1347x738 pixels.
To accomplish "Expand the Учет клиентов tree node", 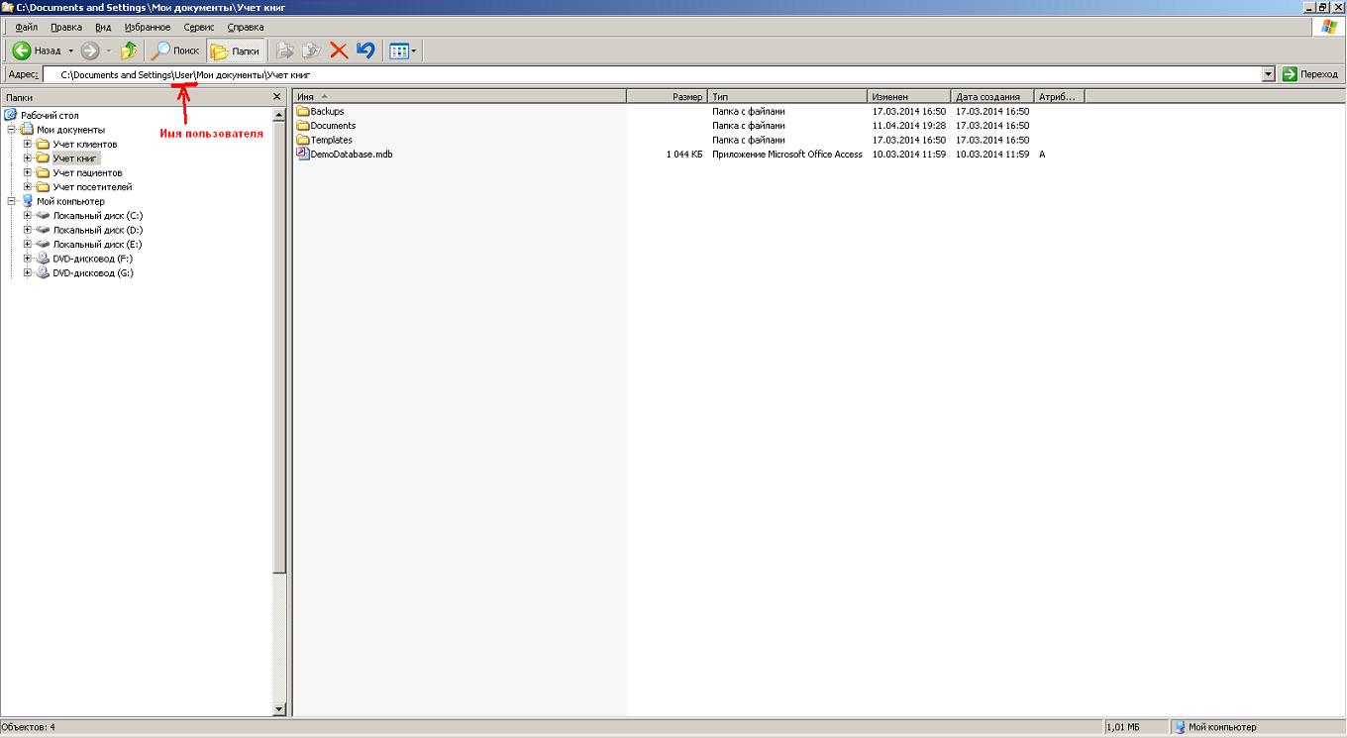I will pyautogui.click(x=29, y=145).
